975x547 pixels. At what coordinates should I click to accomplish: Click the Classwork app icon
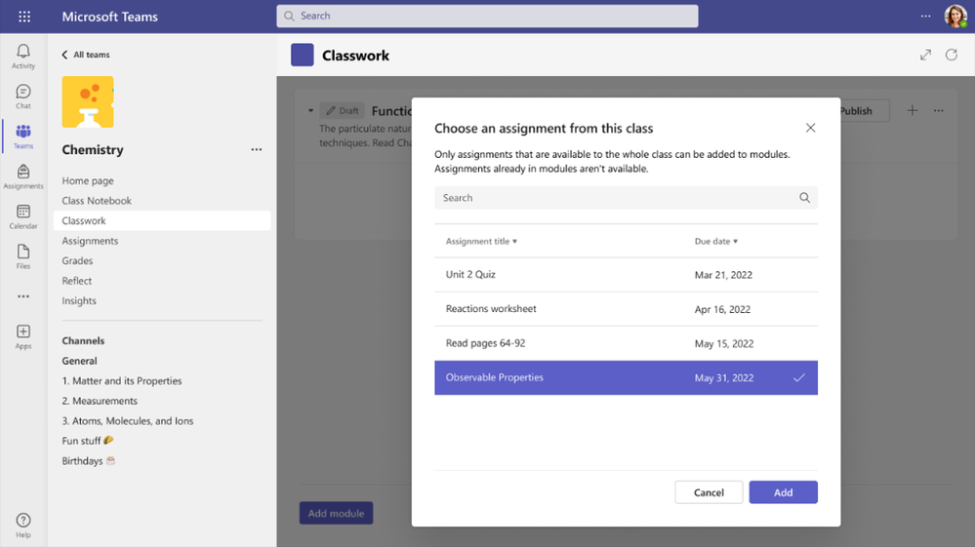303,55
